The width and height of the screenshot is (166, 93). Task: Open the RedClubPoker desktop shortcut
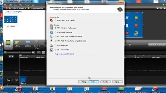pos(18,90)
